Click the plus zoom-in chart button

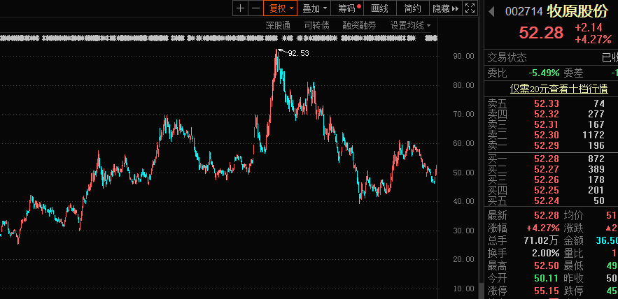(x=241, y=8)
